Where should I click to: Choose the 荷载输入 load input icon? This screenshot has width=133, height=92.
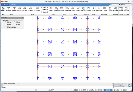click(51, 9)
